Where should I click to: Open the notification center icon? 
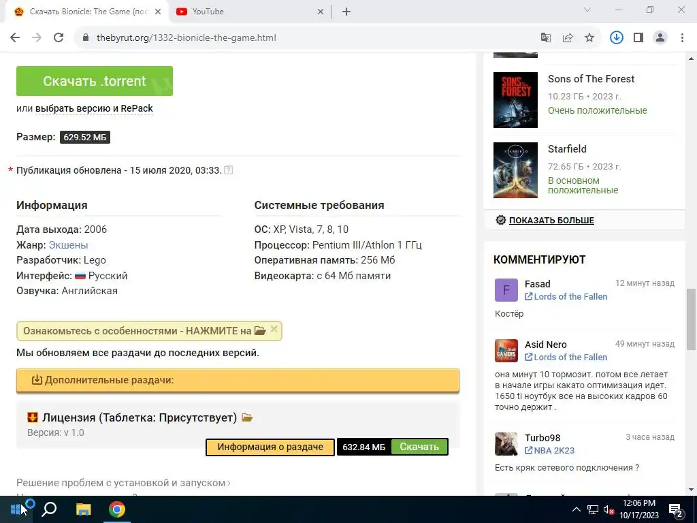click(x=676, y=510)
